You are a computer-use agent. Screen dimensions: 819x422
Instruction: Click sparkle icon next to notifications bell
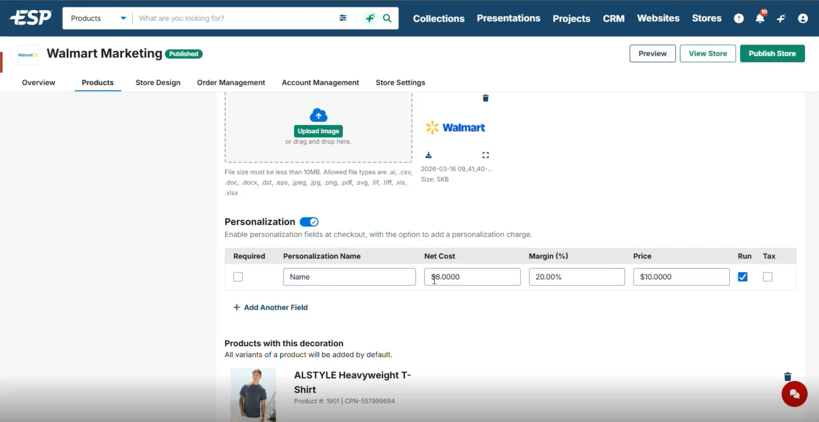[x=781, y=18]
